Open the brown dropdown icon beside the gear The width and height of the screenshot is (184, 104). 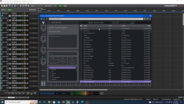44,19
